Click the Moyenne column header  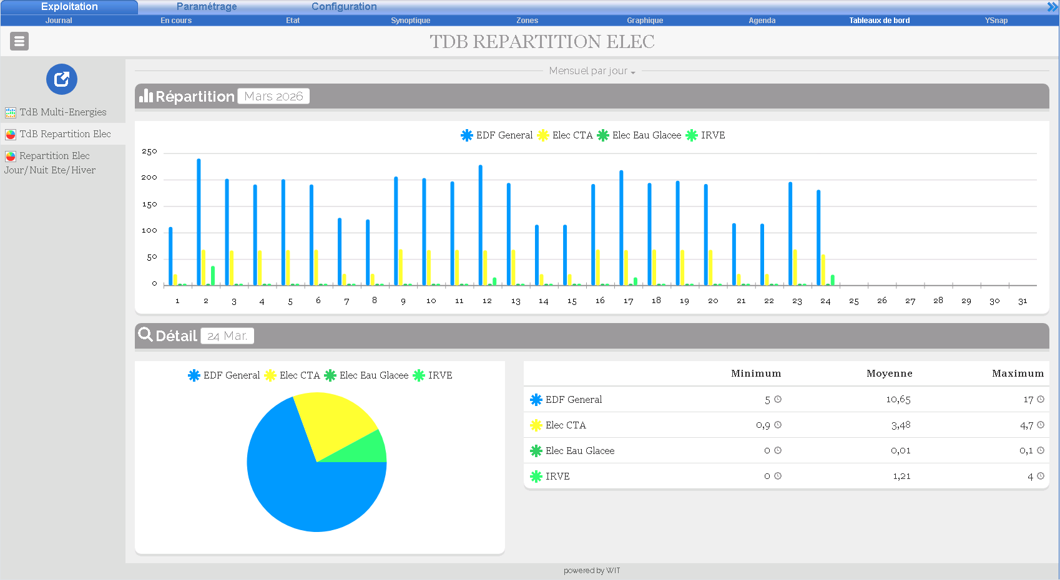pyautogui.click(x=890, y=374)
